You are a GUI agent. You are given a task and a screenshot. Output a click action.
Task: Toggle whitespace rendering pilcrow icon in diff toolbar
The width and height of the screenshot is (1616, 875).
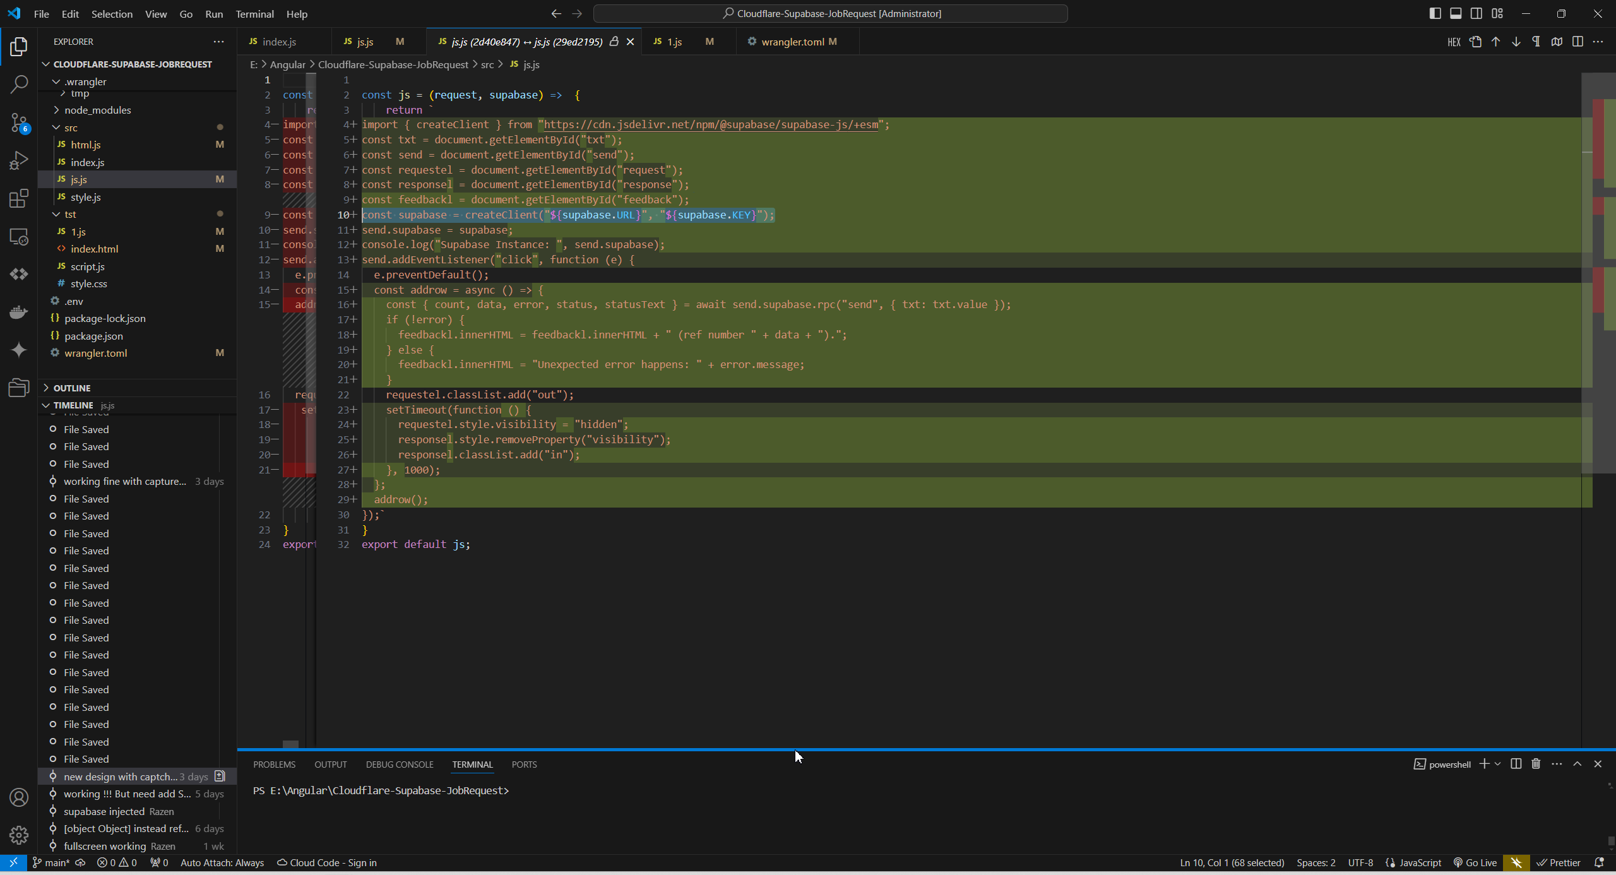(x=1536, y=42)
